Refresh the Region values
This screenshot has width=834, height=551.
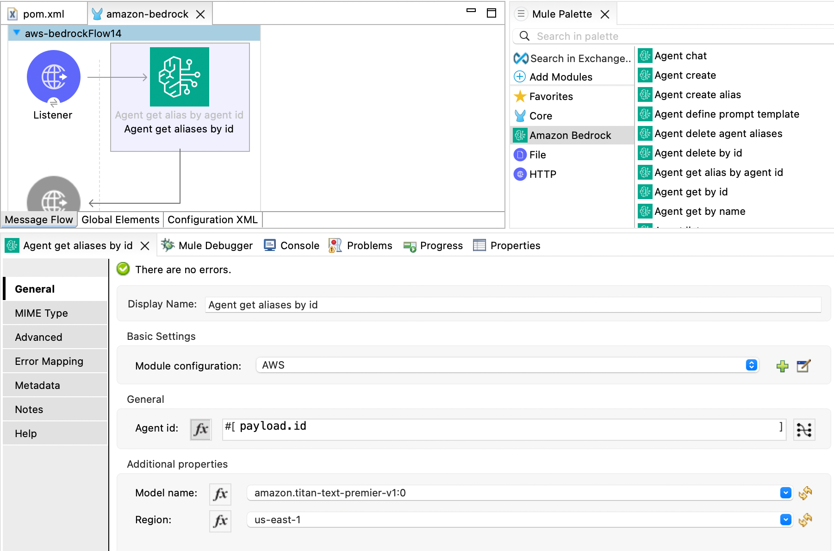(805, 520)
